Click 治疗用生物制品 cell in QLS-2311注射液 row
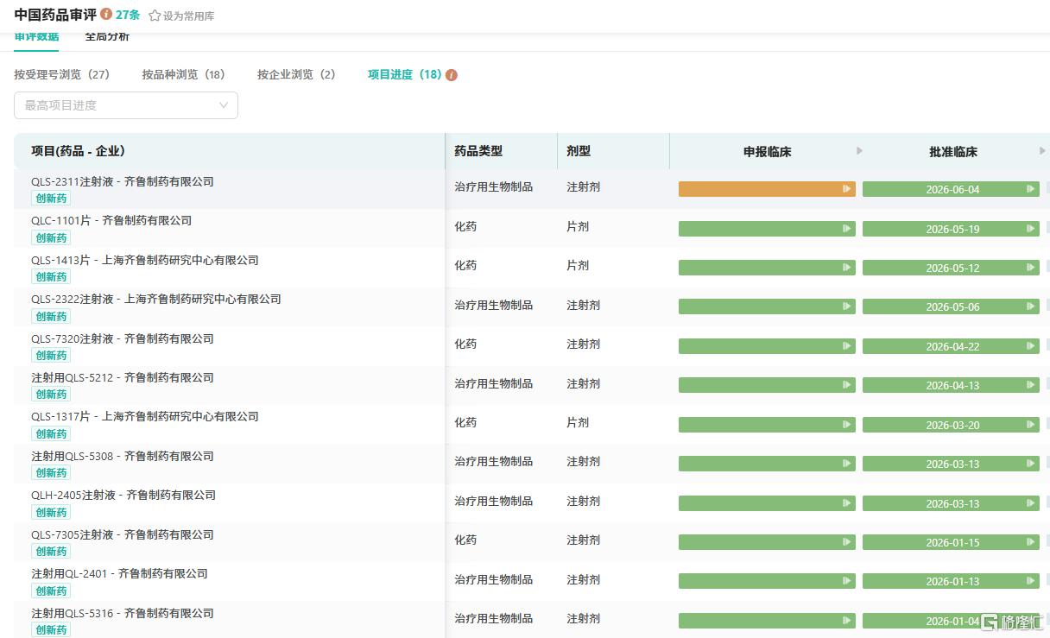The width and height of the screenshot is (1050, 638). tap(494, 187)
